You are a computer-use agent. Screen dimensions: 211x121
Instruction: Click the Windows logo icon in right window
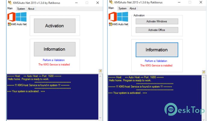pyautogui.click(x=123, y=17)
